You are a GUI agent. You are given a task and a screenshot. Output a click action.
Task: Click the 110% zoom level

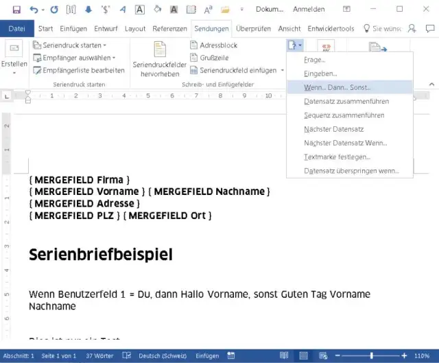422,355
